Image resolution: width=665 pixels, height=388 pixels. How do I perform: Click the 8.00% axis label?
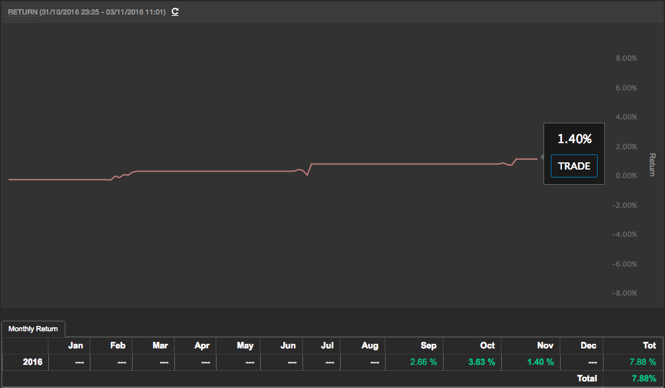tap(626, 59)
